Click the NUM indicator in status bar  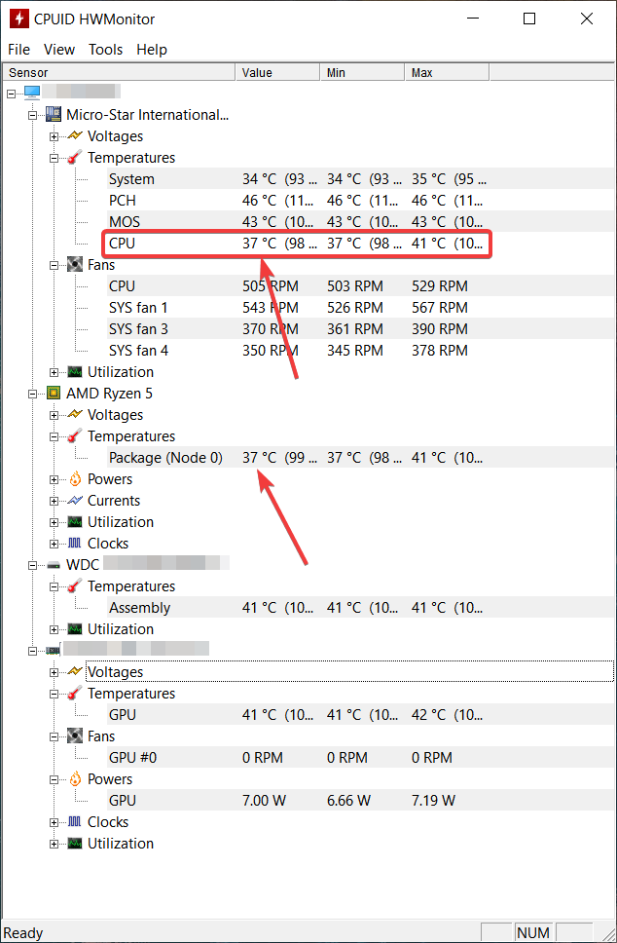533,933
